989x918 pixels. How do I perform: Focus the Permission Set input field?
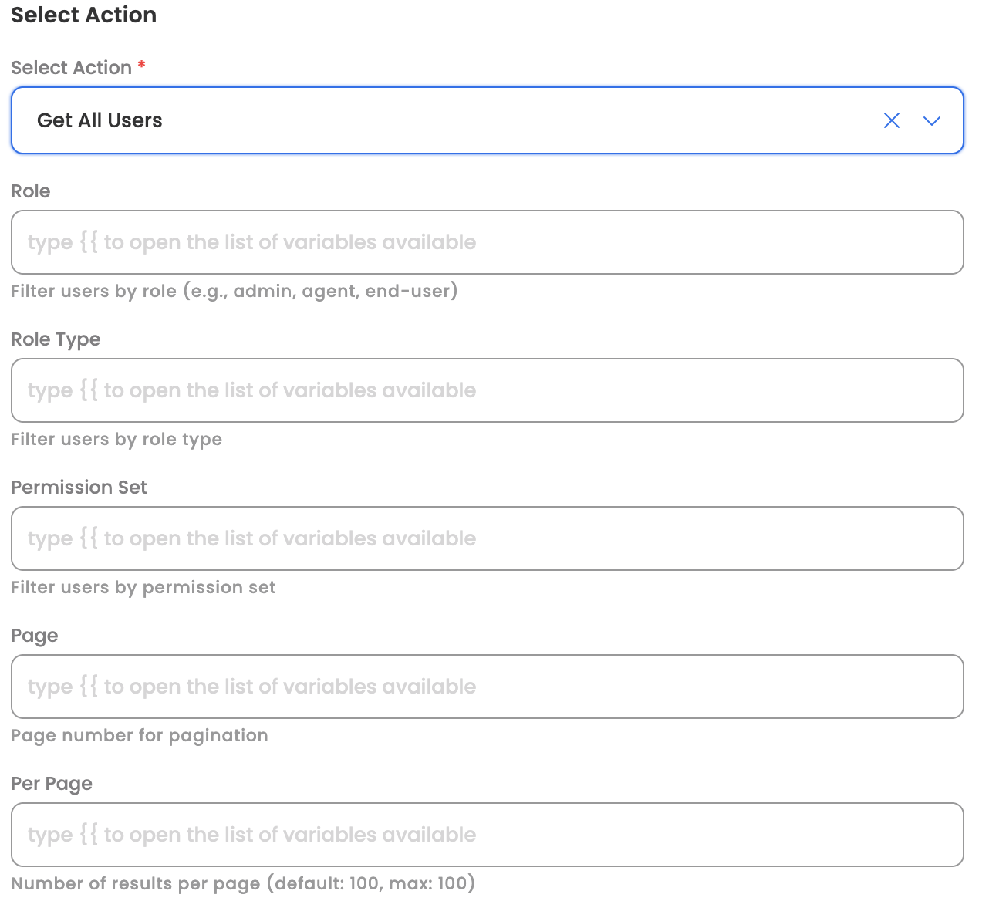(x=487, y=538)
